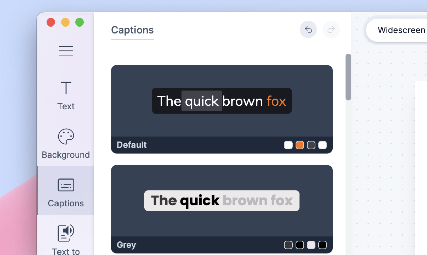Viewport: 427px width, 255px height.
Task: Maximize window with green button
Action: (79, 22)
